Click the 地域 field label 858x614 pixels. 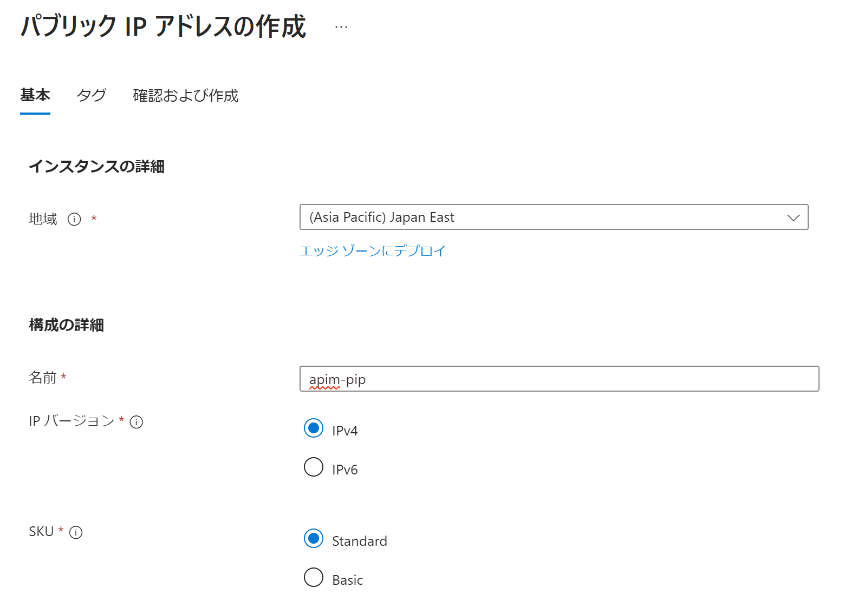click(x=43, y=219)
